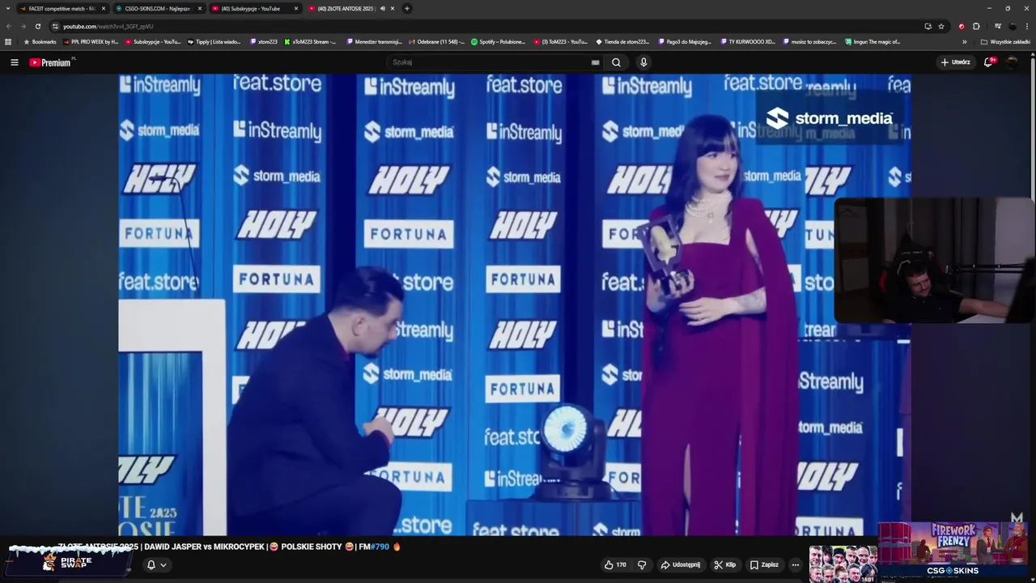Image resolution: width=1036 pixels, height=583 pixels.
Task: View site information icon in address bar
Action: (x=55, y=26)
